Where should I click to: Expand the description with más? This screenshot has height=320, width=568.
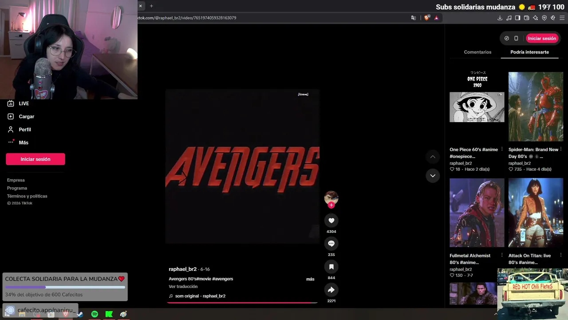pyautogui.click(x=310, y=279)
